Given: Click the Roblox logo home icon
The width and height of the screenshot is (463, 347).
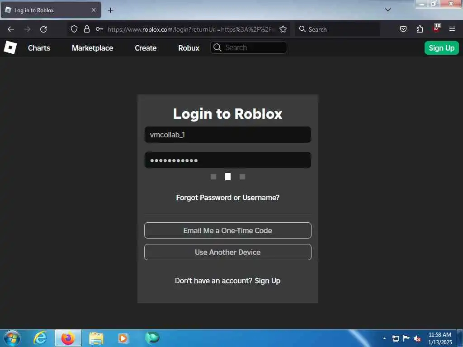Looking at the screenshot, I should [x=10, y=47].
